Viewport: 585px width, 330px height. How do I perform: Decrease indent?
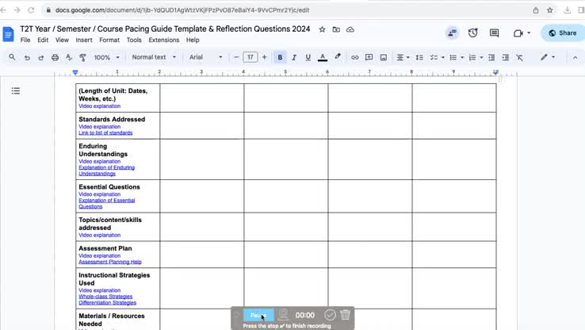[x=491, y=57]
